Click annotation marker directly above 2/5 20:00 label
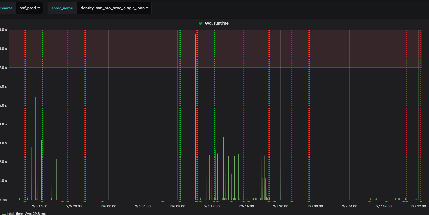 tap(68, 202)
